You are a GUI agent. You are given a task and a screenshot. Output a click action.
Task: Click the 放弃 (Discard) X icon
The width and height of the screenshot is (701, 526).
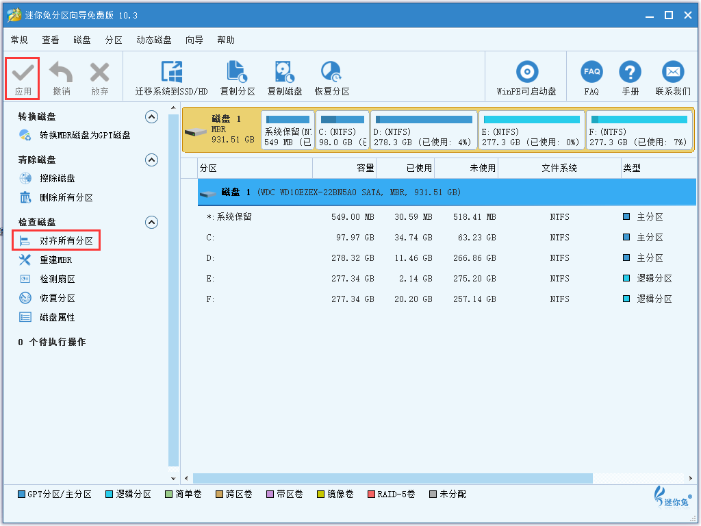pyautogui.click(x=99, y=73)
